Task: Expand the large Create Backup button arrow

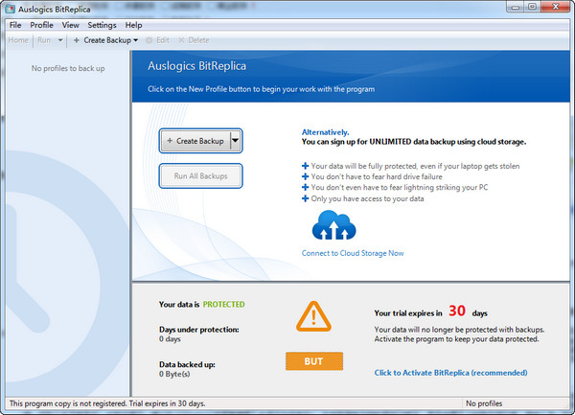Action: (x=236, y=141)
